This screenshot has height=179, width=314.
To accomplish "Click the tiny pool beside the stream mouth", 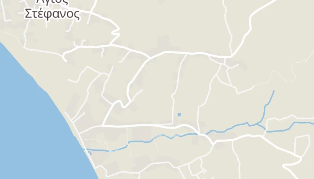I will pos(90,153).
